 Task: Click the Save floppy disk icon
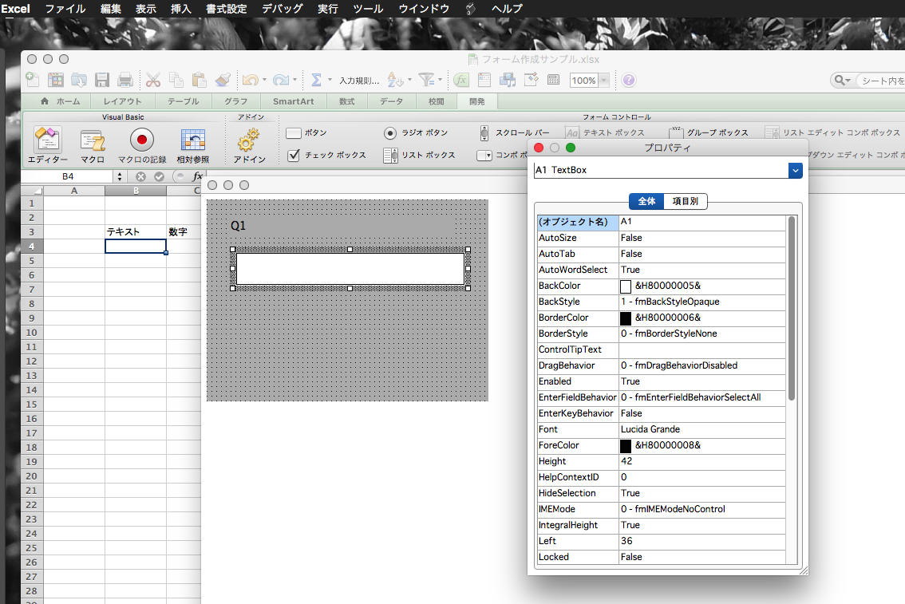click(102, 80)
